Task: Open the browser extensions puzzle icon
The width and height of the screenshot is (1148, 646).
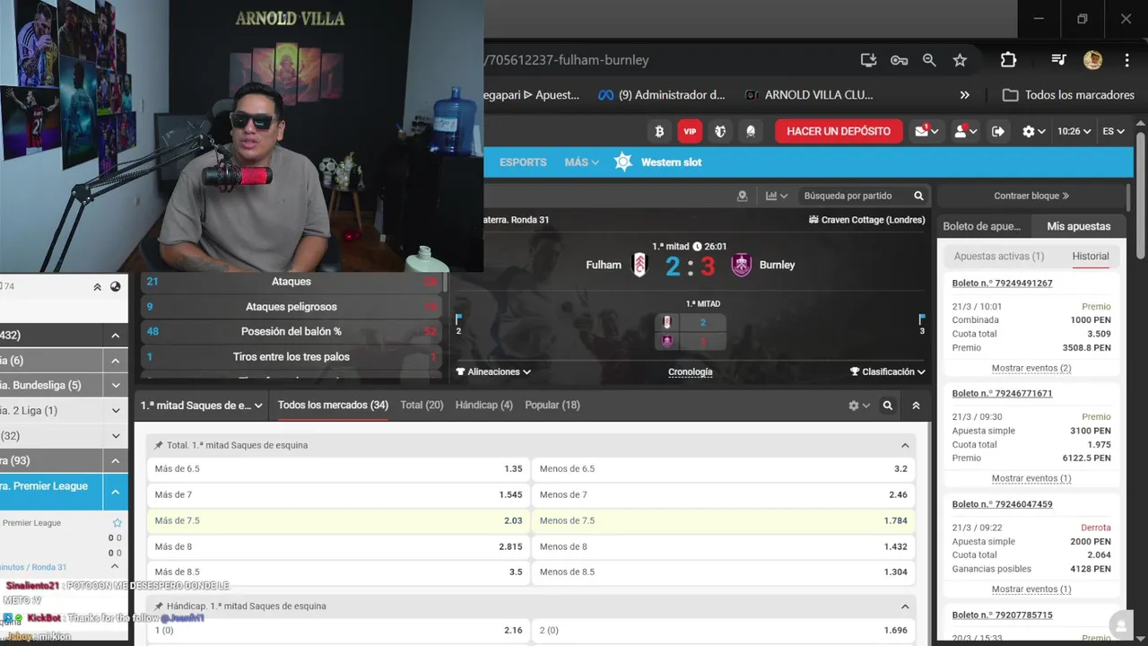Action: (1008, 60)
